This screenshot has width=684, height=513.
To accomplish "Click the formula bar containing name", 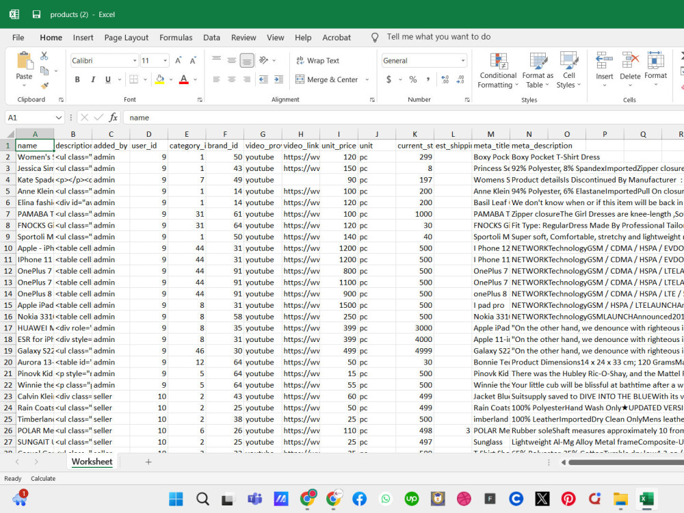I will point(404,118).
